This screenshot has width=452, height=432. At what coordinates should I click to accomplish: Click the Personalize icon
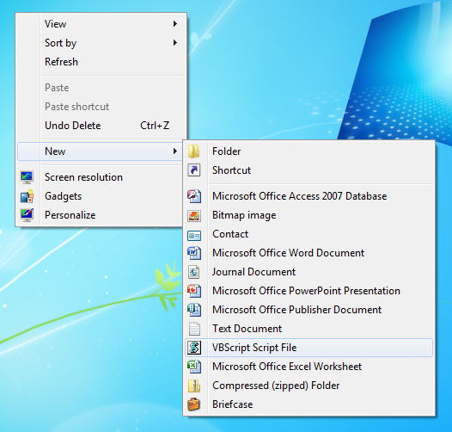(x=27, y=215)
